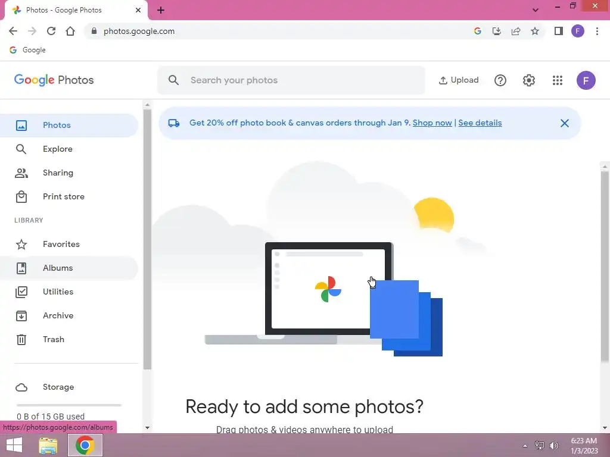Click the Explore magnifier icon in sidebar
610x457 pixels.
[x=21, y=149]
